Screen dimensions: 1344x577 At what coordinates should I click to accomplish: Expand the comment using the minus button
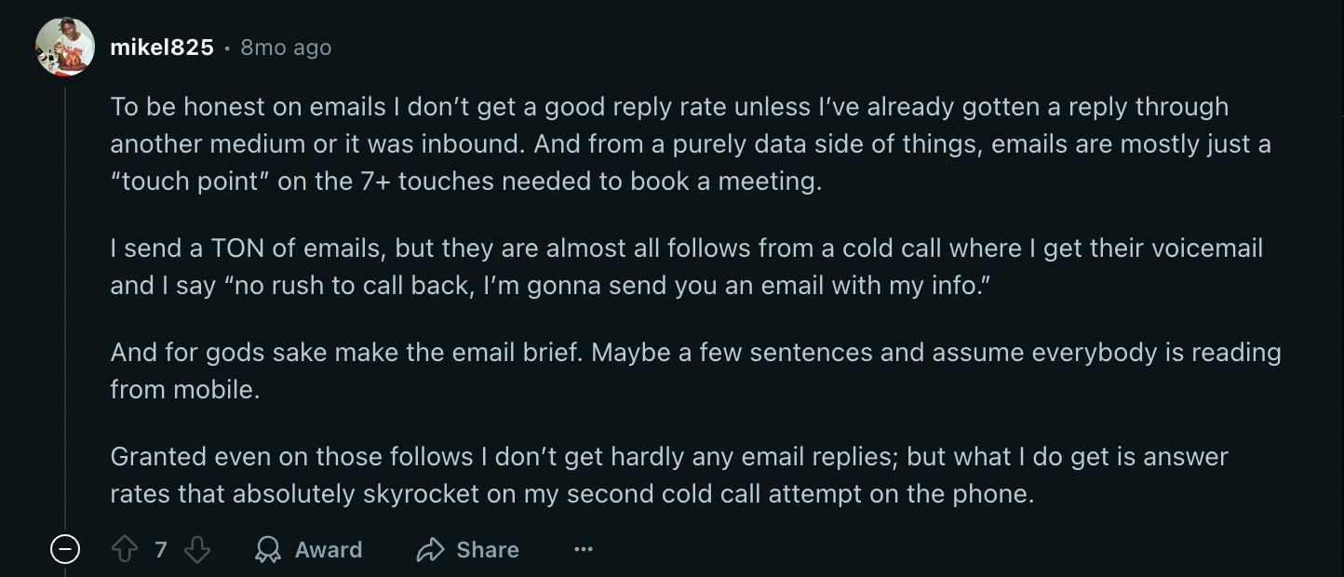pyautogui.click(x=64, y=549)
